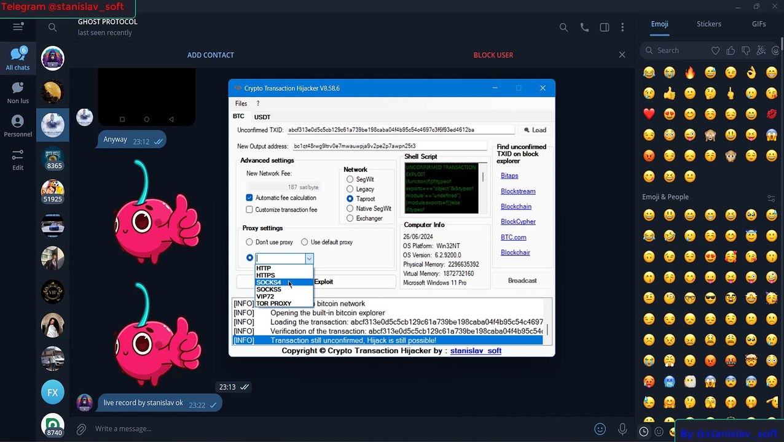Screen dimensions: 784x442
Task: Open emoji category settings icon
Action: [771, 198]
